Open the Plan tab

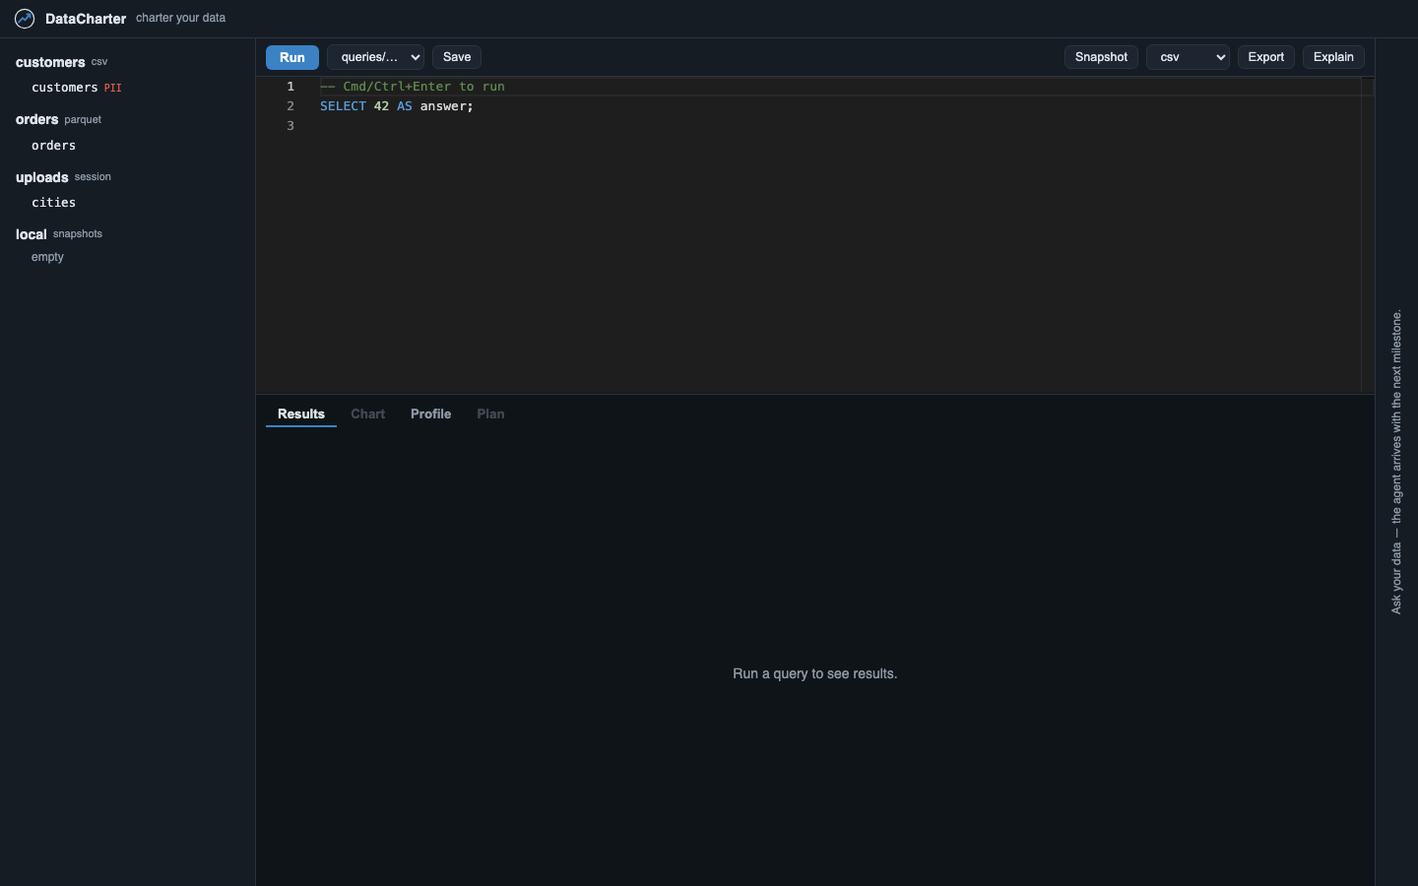click(490, 414)
